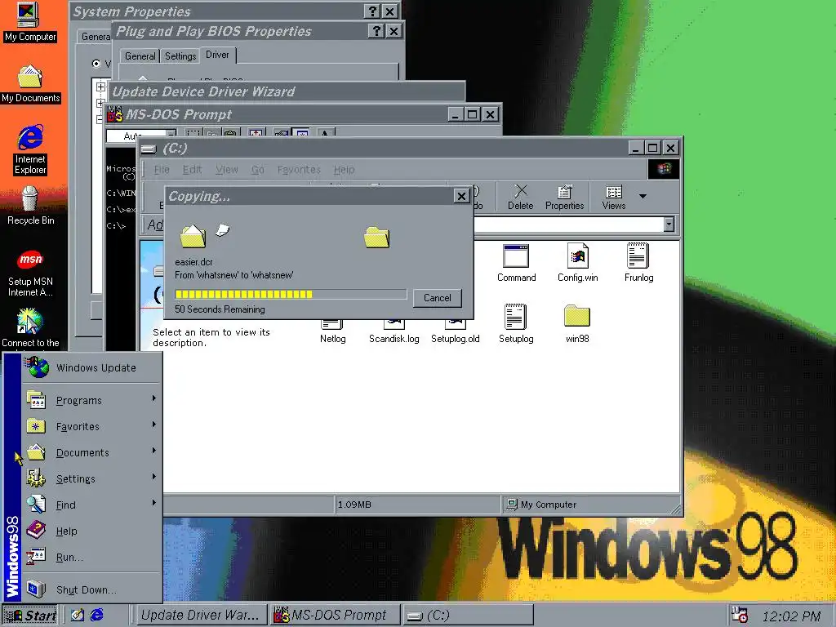Viewport: 836px width, 627px height.
Task: Open the Views dropdown arrow
Action: click(x=643, y=196)
